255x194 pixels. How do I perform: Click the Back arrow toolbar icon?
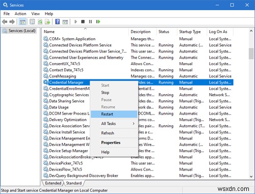coord(5,22)
